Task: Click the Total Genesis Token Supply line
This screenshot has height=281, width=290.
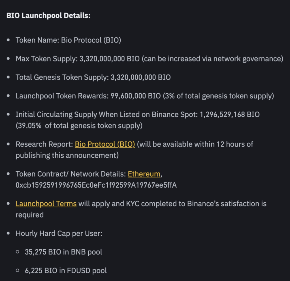Action: (93, 77)
